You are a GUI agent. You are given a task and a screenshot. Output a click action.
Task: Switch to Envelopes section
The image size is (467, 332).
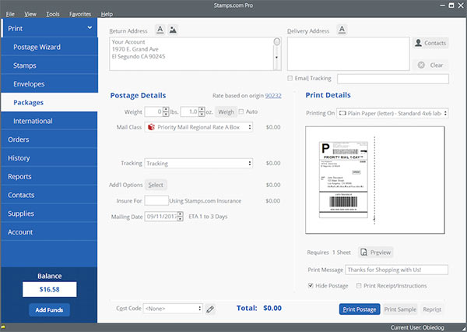[x=50, y=84]
